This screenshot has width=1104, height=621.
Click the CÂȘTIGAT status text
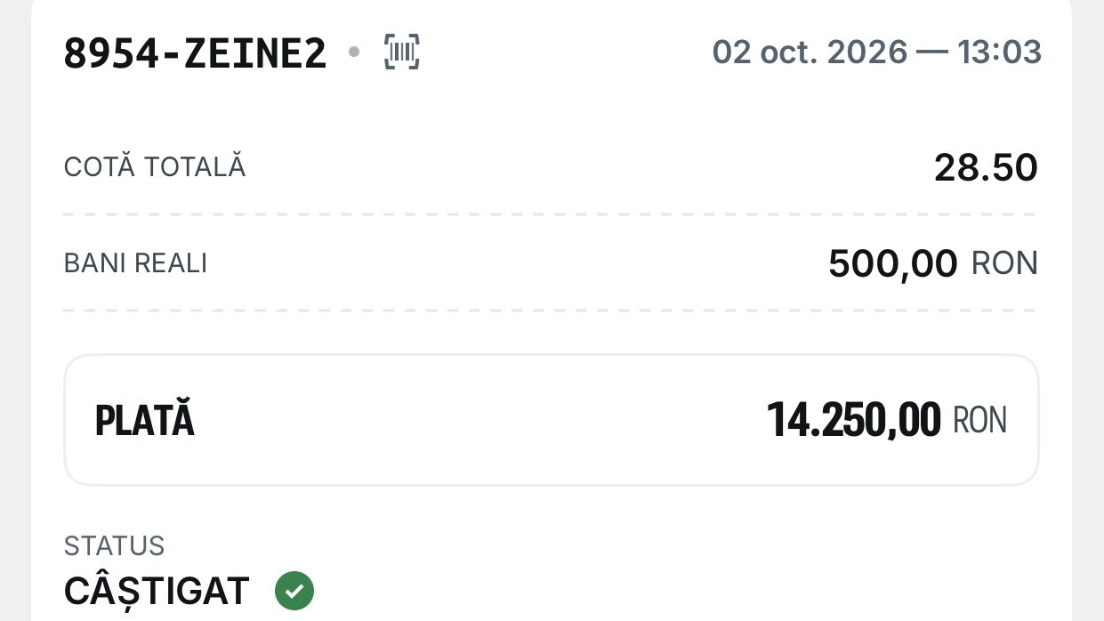[157, 592]
